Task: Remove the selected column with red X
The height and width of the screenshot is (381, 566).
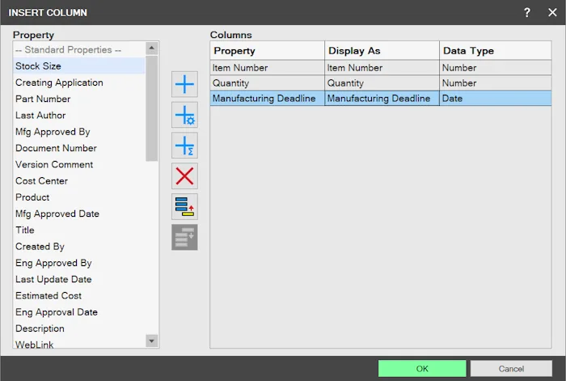Action: click(x=184, y=176)
